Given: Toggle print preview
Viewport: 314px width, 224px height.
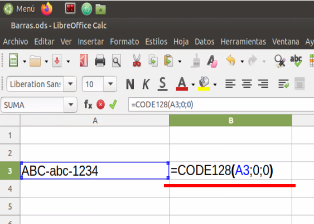Looking at the screenshot, I should (x=117, y=61).
